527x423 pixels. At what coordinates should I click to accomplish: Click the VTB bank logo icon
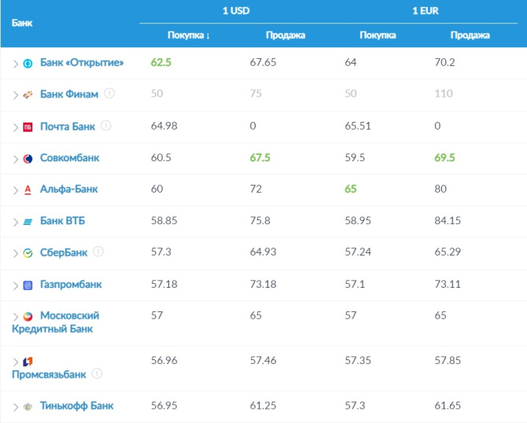pyautogui.click(x=28, y=222)
